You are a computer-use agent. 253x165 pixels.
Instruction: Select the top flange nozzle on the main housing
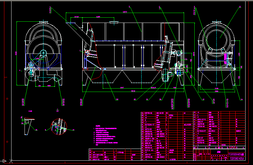(114, 22)
